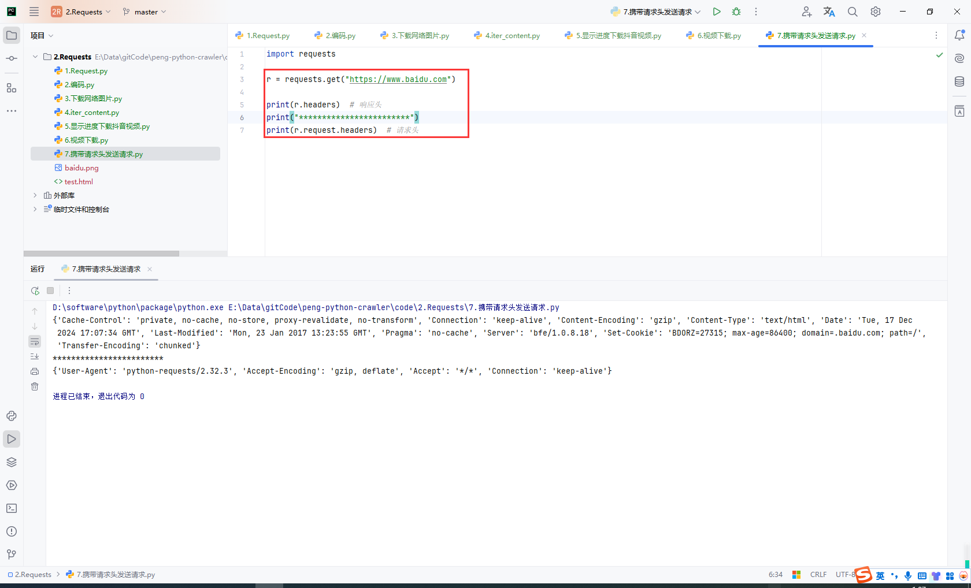Open editor tabs more options menu
Screen dimensions: 971x588
coord(936,35)
